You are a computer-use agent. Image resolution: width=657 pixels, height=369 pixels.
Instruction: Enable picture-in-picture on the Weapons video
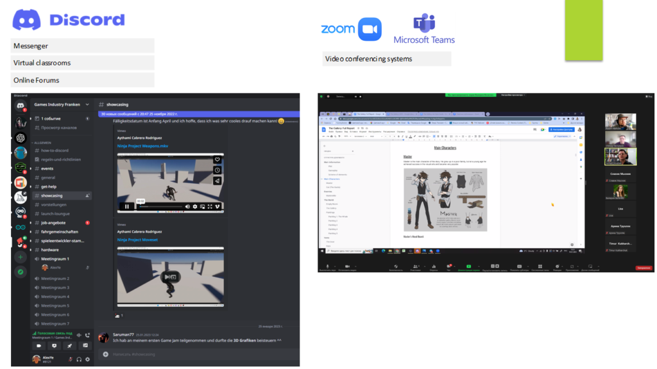[202, 207]
